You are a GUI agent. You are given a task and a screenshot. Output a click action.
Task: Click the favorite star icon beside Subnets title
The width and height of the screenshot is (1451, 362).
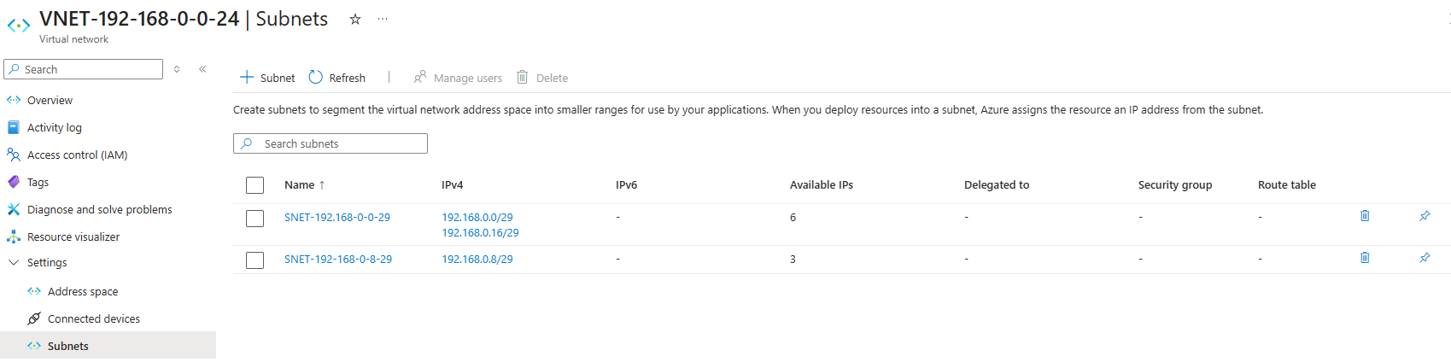tap(355, 19)
